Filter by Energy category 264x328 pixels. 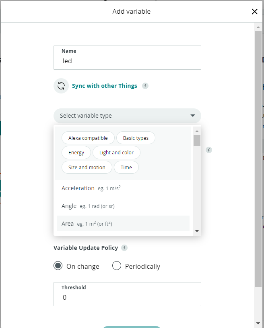76,153
